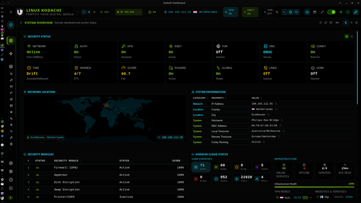This screenshot has height=203, width=361.
Task: Click the shield icon atop the sidebar
Action: coord(11,25)
